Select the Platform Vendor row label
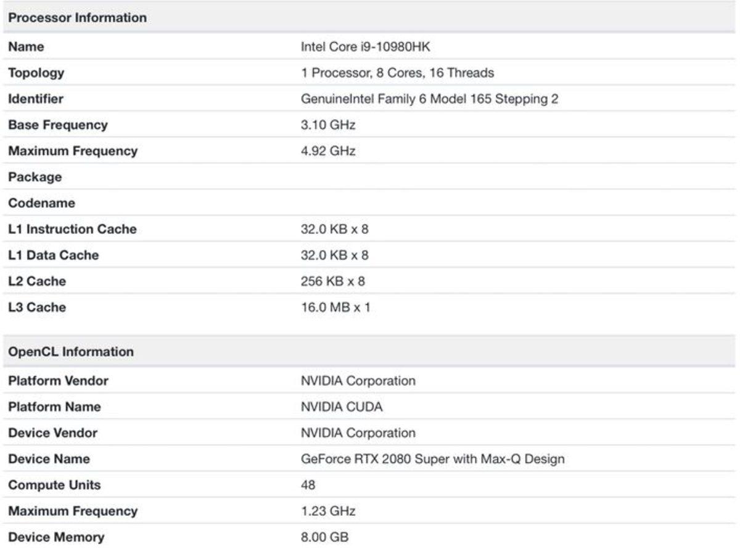Image resolution: width=740 pixels, height=548 pixels. [58, 381]
